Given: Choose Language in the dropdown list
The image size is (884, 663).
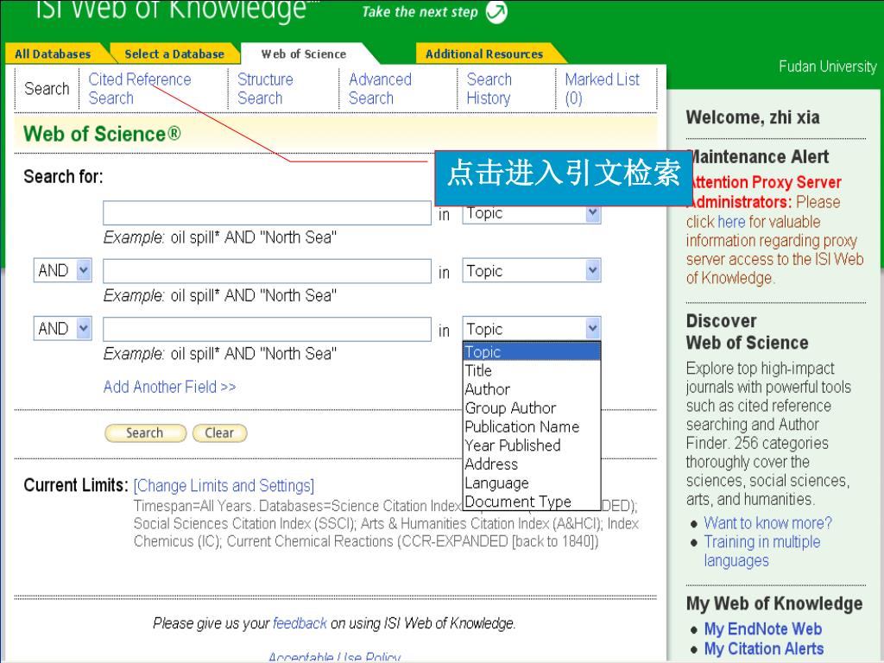Looking at the screenshot, I should pos(532,483).
